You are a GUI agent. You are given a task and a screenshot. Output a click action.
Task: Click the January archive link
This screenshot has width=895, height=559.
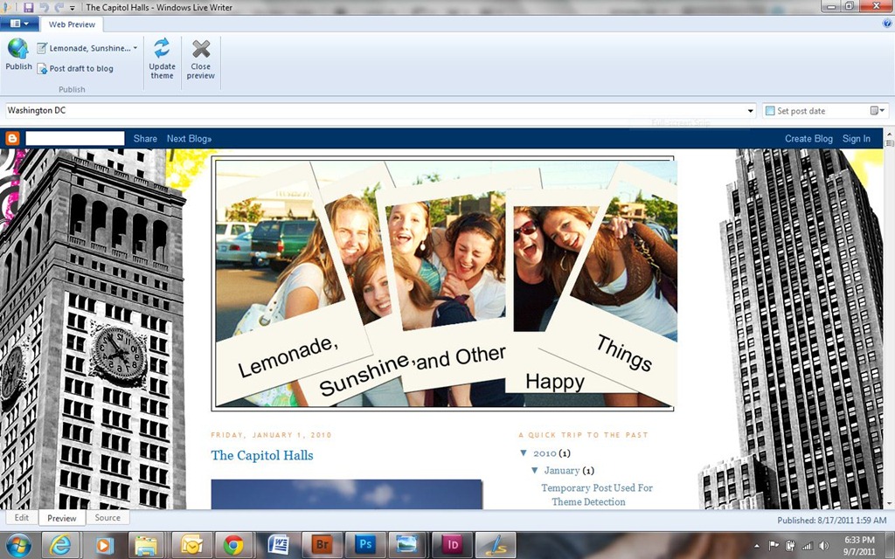coord(562,471)
